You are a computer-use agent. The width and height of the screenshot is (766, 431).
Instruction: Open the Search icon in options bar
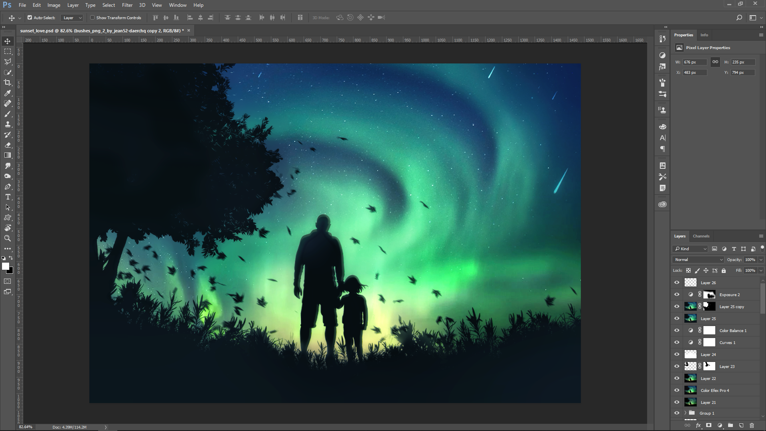point(739,18)
